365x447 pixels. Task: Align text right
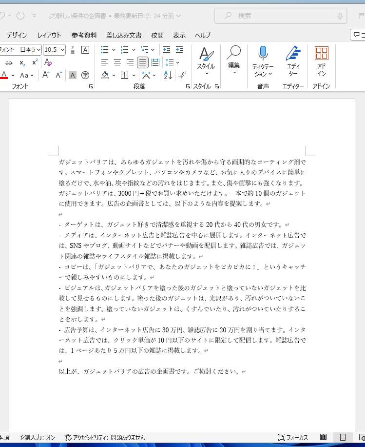point(130,62)
